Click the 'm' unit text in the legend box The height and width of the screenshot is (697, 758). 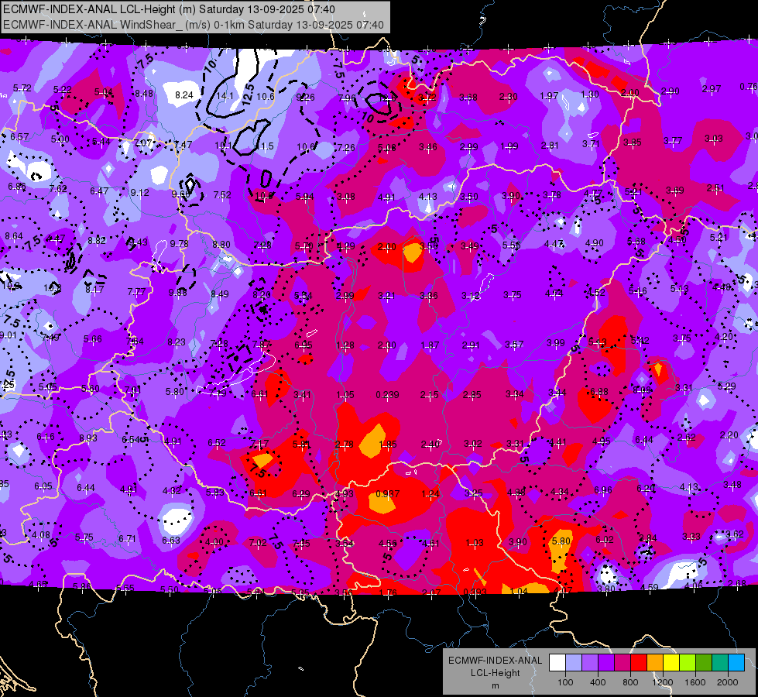(495, 686)
